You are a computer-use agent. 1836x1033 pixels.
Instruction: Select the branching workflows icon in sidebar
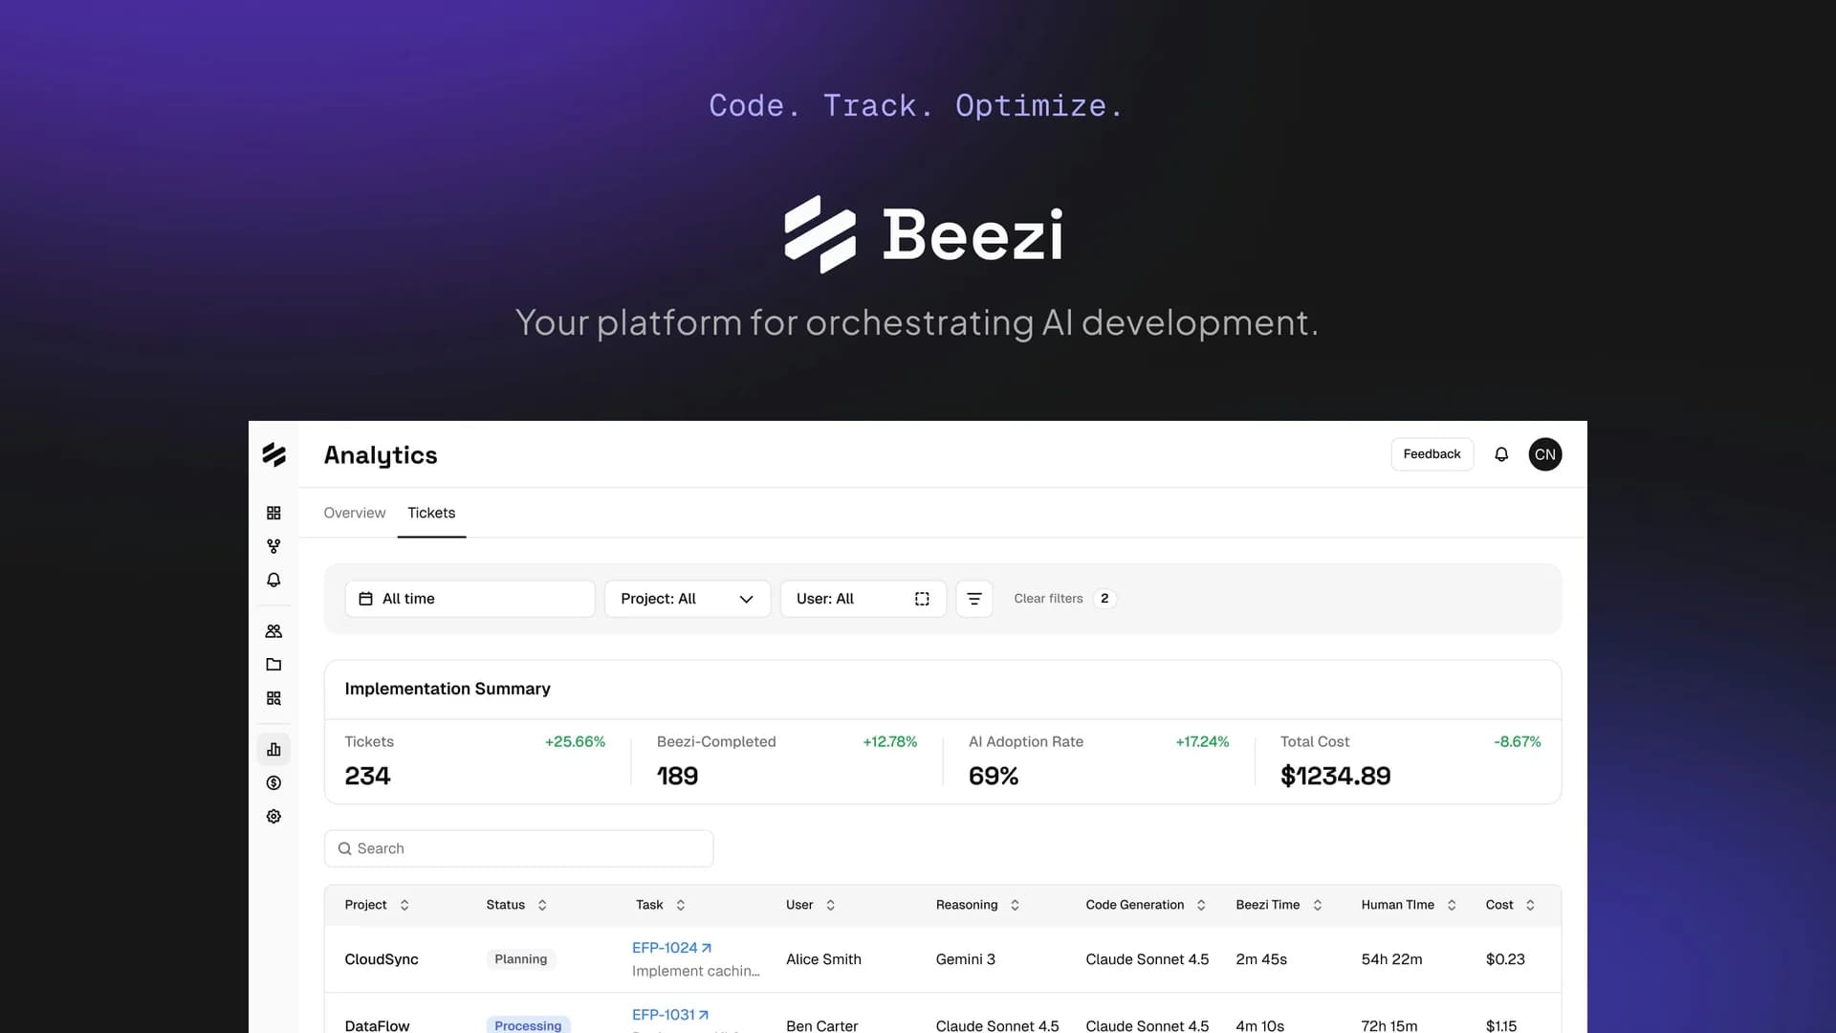[x=273, y=546]
